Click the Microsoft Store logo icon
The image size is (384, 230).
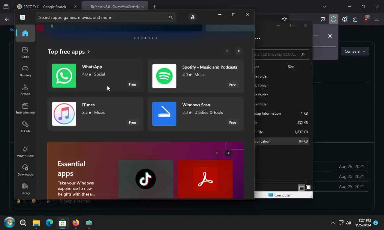(x=22, y=17)
